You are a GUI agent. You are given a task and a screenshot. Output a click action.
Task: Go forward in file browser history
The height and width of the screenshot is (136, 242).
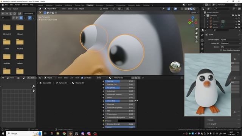click(x=7, y=14)
